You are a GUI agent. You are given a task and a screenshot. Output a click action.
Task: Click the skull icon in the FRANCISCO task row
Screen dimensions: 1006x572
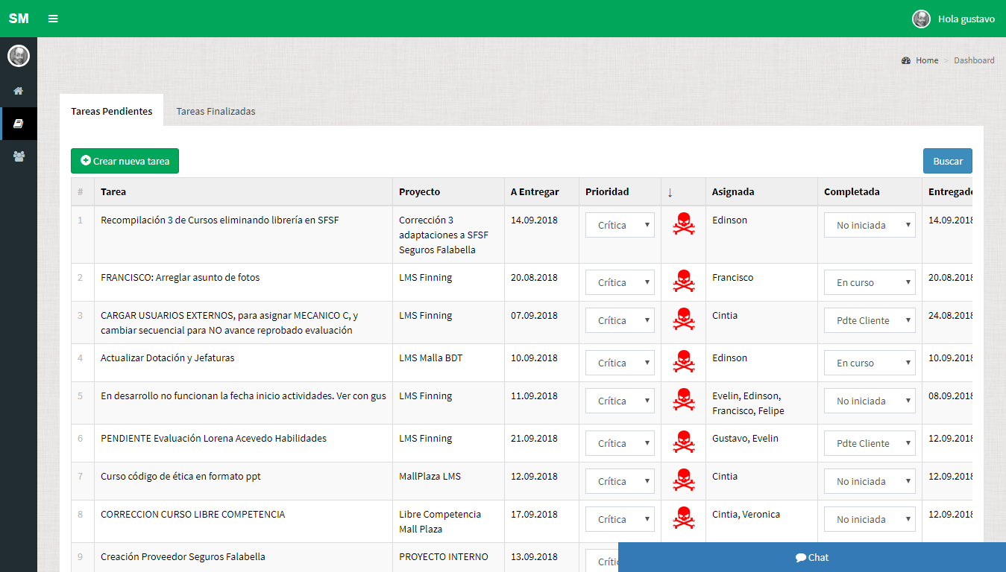tap(683, 282)
